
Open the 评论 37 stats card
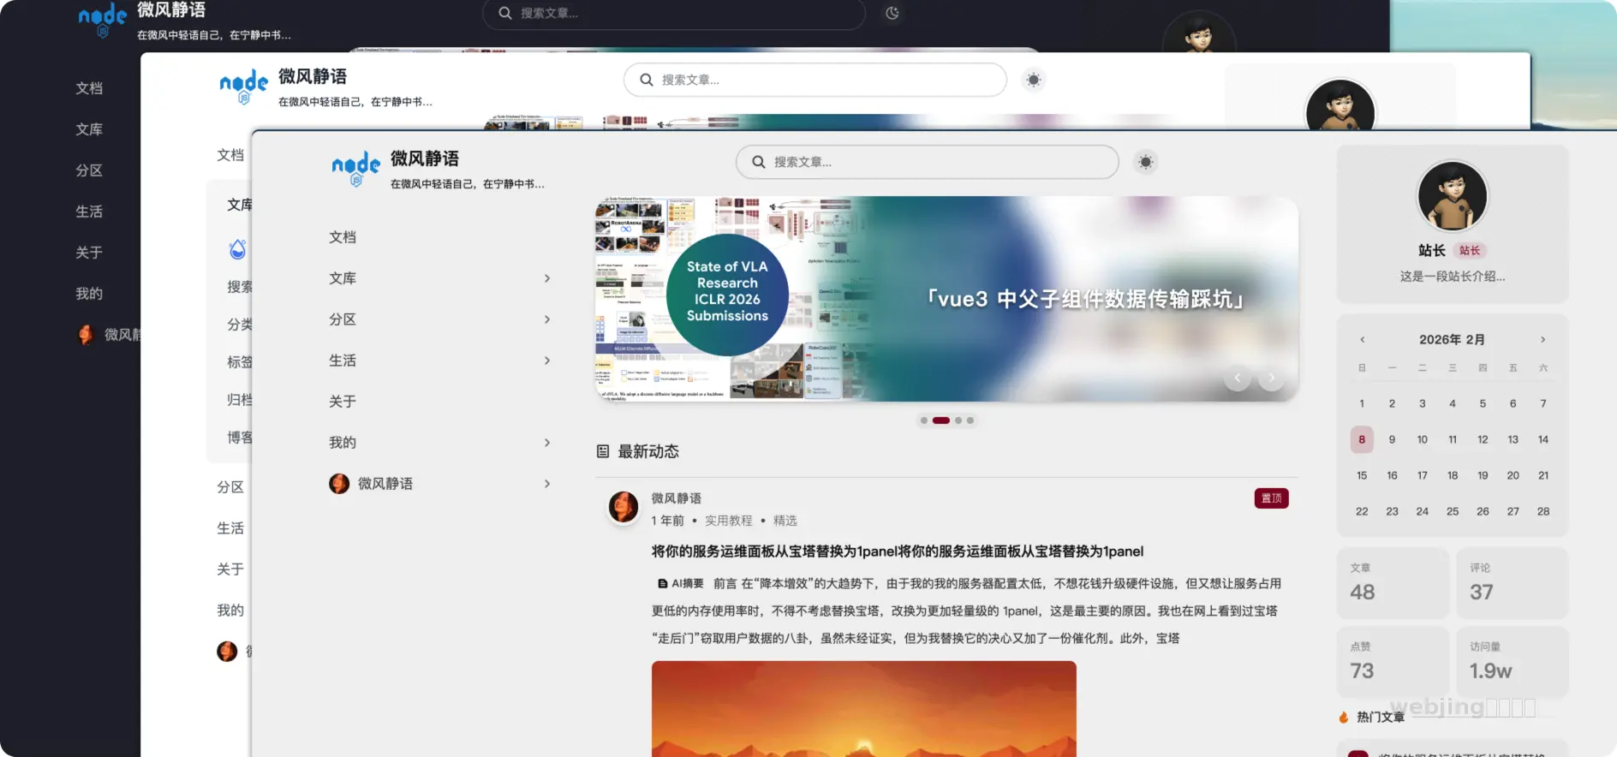pos(1513,583)
